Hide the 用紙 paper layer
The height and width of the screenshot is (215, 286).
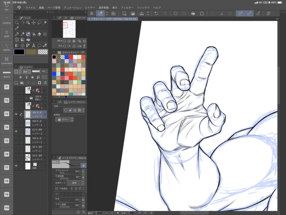pyautogui.click(x=16, y=166)
